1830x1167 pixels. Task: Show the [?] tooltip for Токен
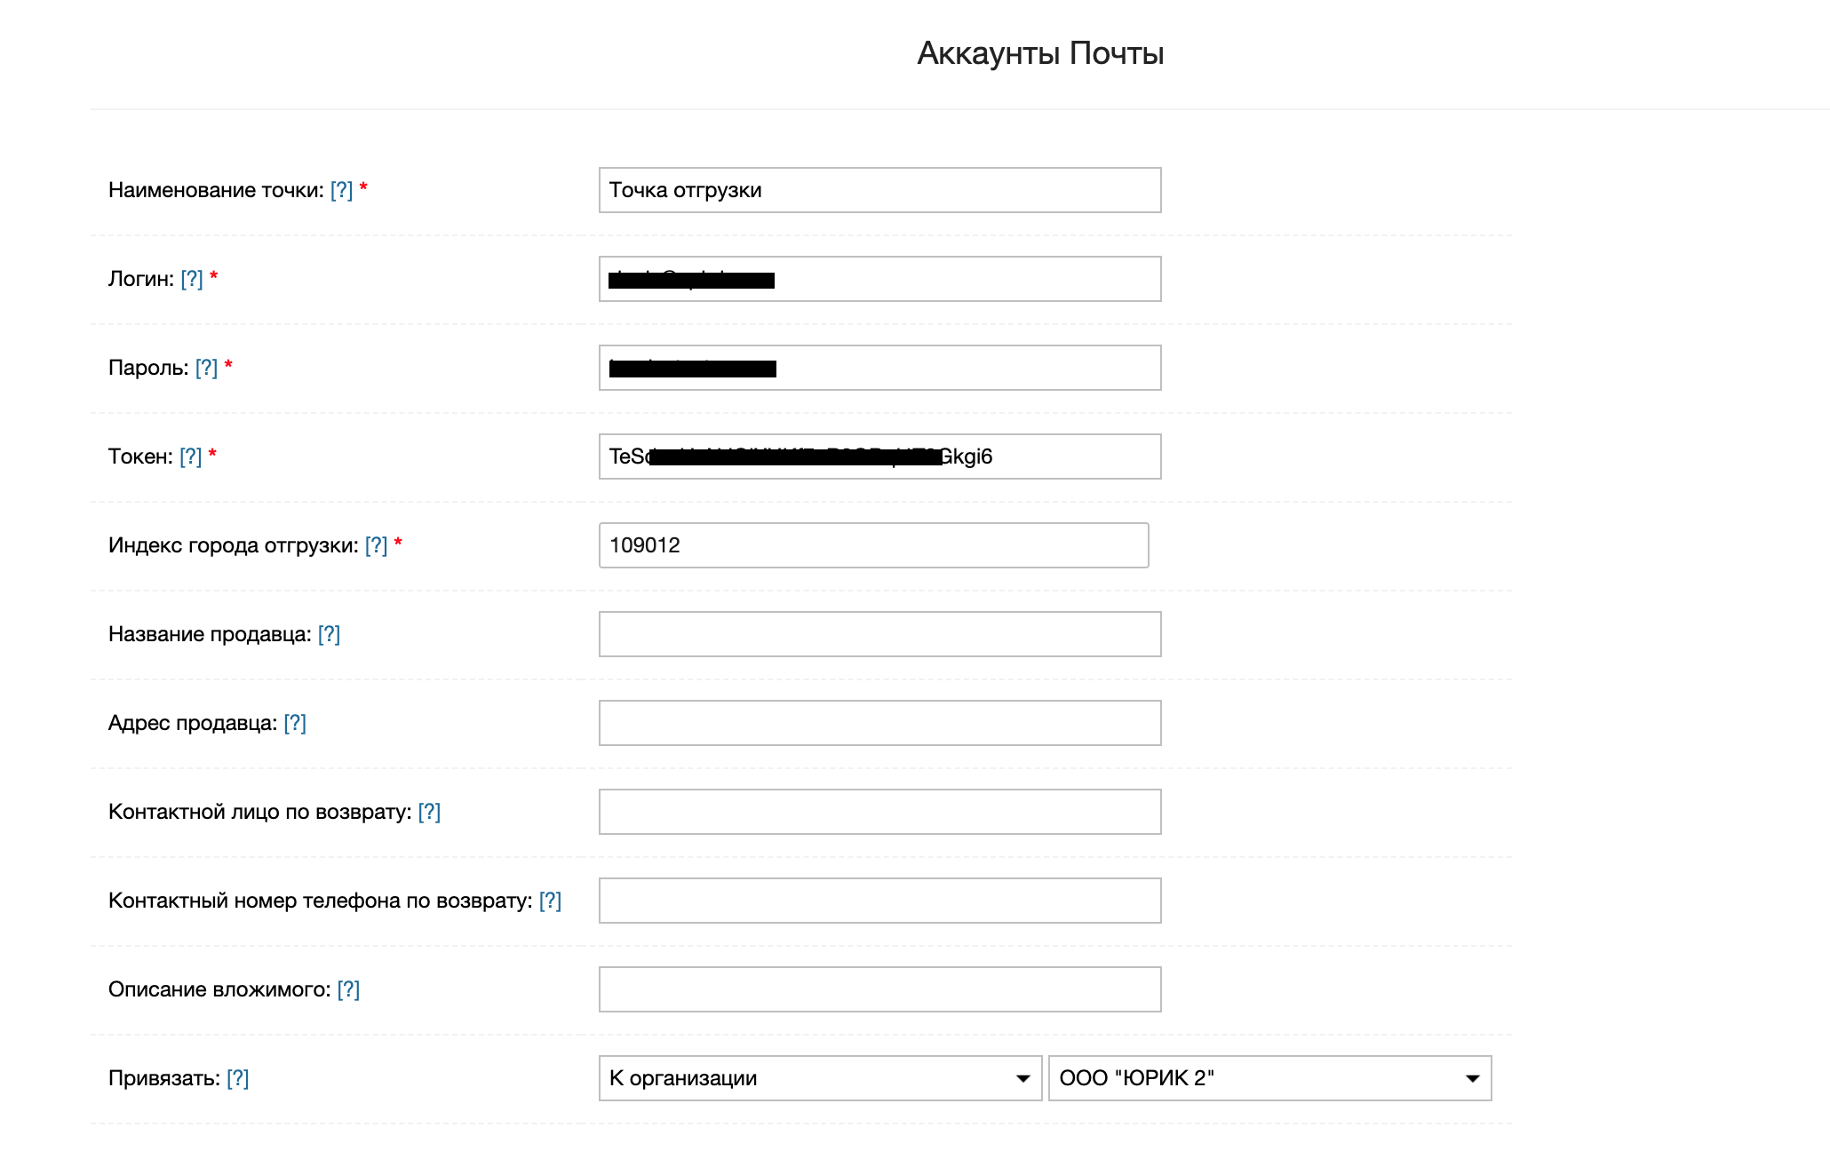tap(191, 456)
